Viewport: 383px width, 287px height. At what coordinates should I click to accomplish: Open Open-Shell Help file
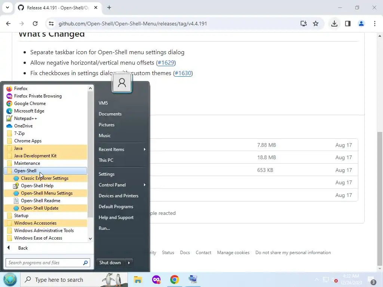pyautogui.click(x=45, y=186)
